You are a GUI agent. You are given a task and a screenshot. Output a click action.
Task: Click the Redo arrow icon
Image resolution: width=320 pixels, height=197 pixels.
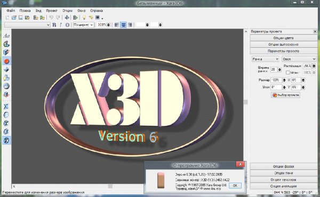point(58,18)
